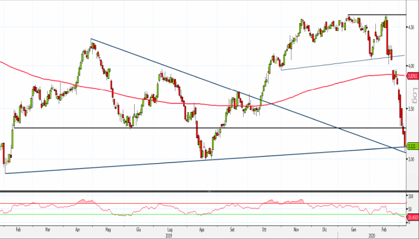Click the red 3.8761 moving average price tag
Screen dimensions: 419x239
[412, 76]
